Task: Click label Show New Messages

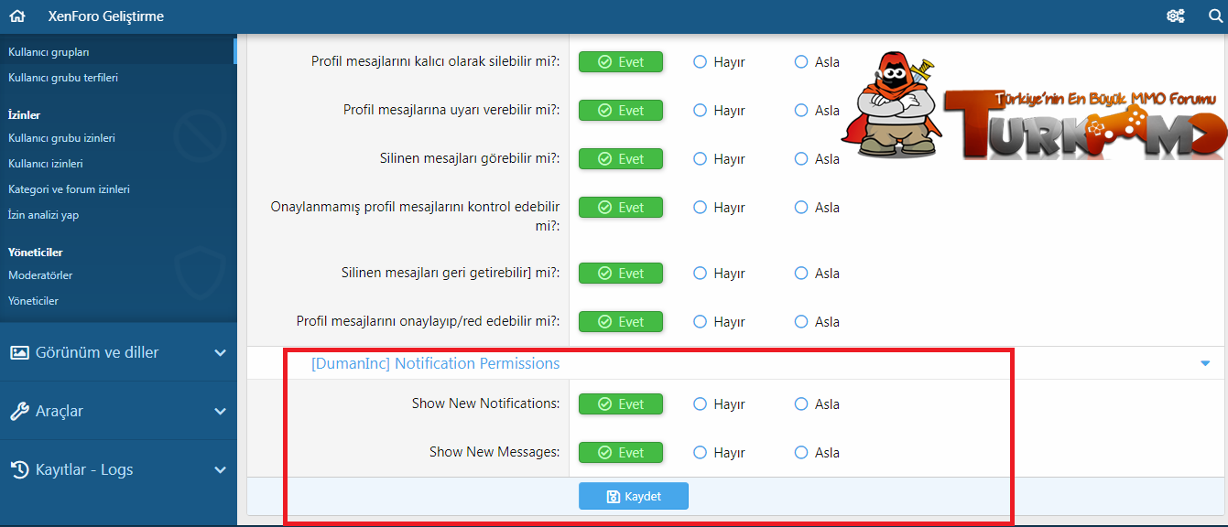Action: coord(494,452)
